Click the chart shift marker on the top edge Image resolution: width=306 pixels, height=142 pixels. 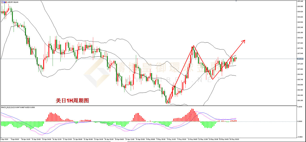tap(236, 1)
